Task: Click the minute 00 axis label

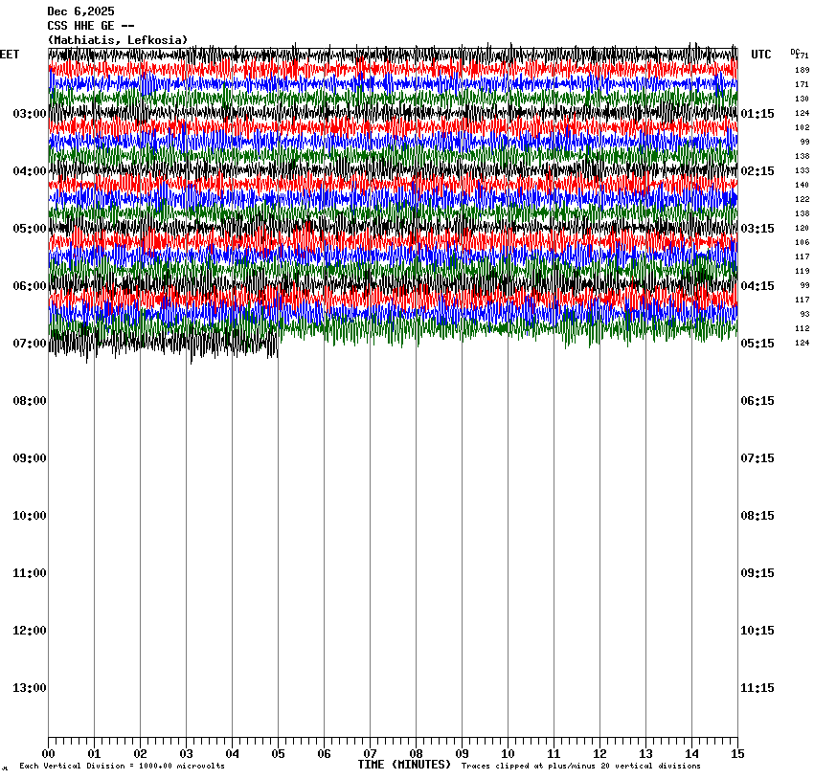Action: click(49, 753)
